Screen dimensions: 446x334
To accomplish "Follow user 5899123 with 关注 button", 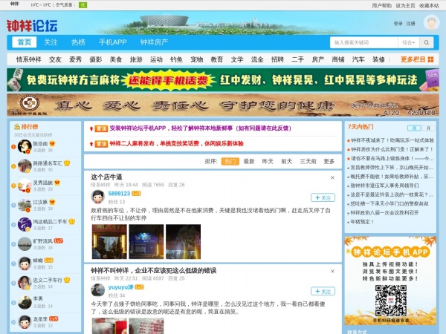I will coord(322,198).
